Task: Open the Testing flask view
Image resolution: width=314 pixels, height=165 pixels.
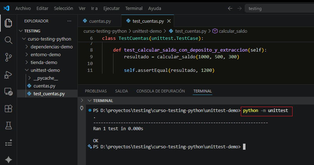Action: tap(8, 126)
